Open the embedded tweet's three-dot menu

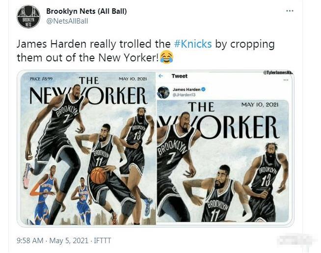click(x=286, y=80)
